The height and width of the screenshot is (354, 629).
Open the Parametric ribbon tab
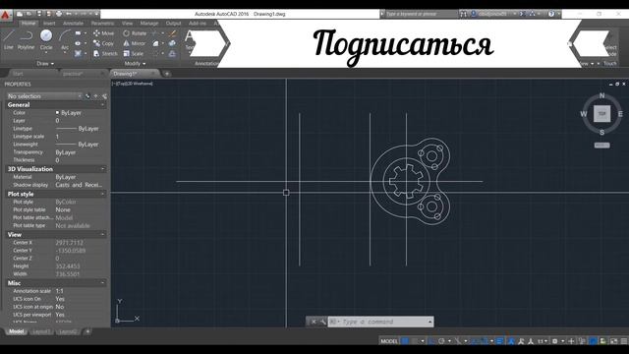pos(102,24)
